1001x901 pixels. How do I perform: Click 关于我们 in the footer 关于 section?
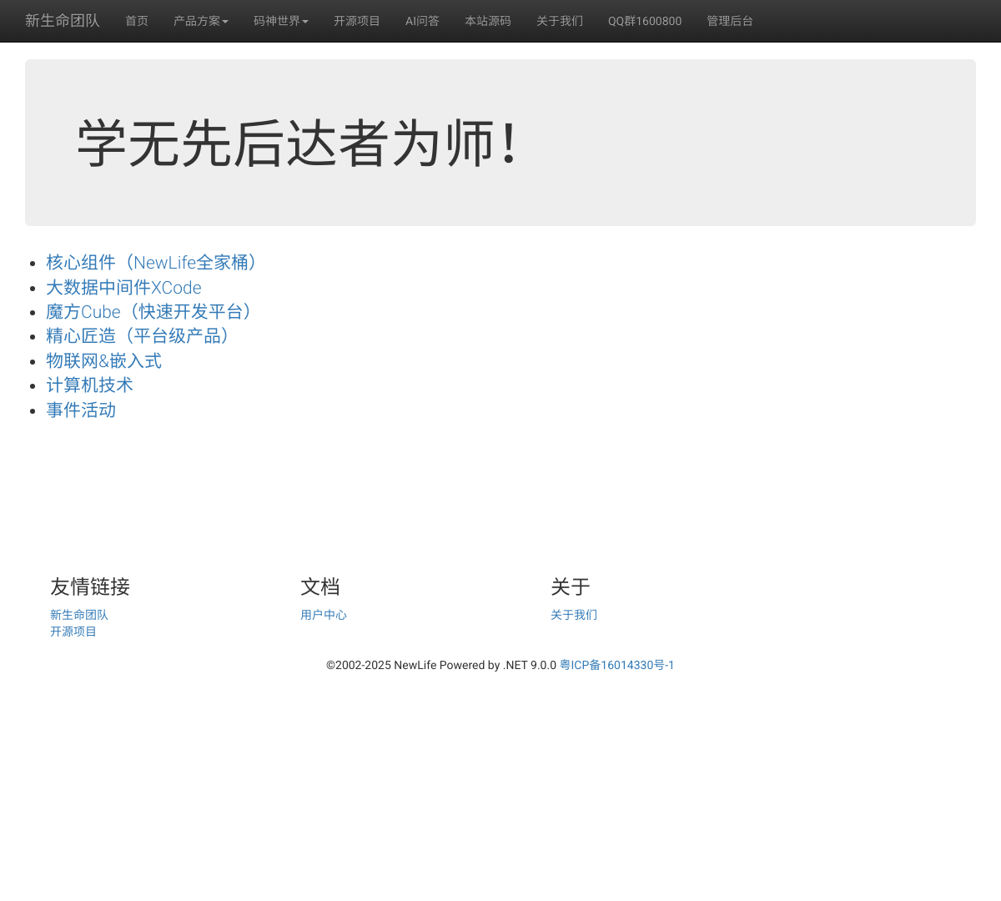click(x=574, y=615)
